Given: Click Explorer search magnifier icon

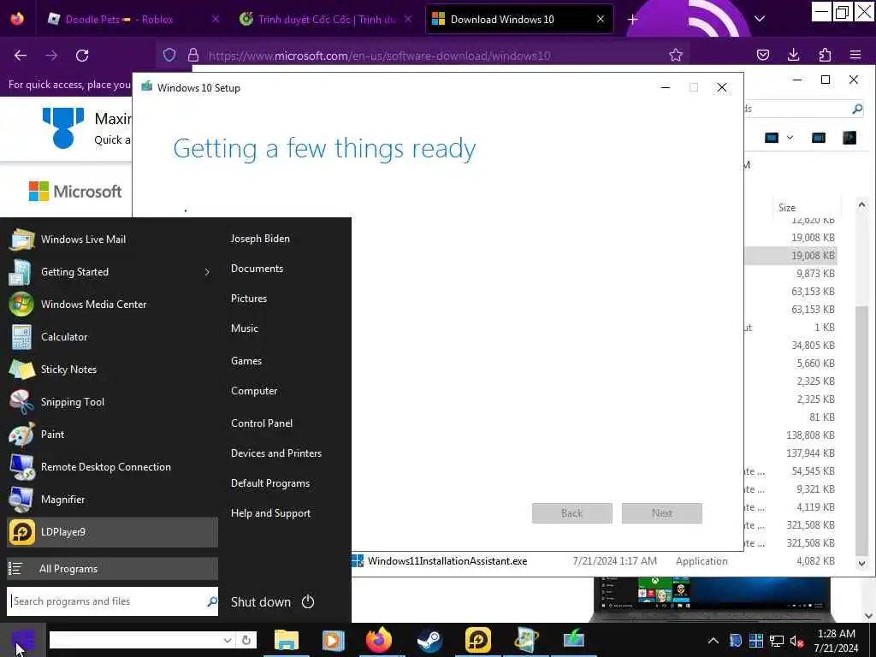Looking at the screenshot, I should pyautogui.click(x=857, y=109).
